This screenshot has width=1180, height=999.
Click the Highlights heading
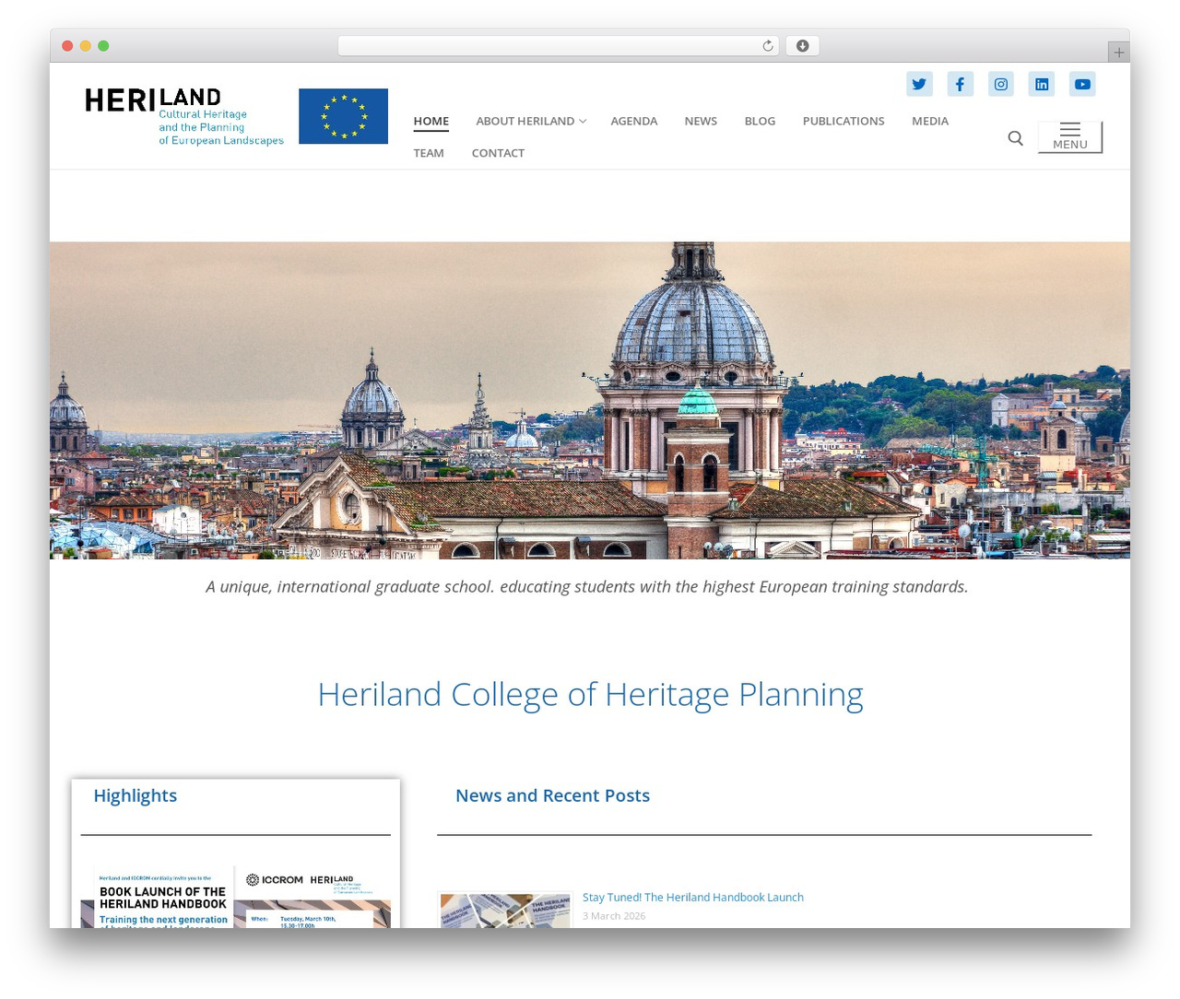[135, 795]
